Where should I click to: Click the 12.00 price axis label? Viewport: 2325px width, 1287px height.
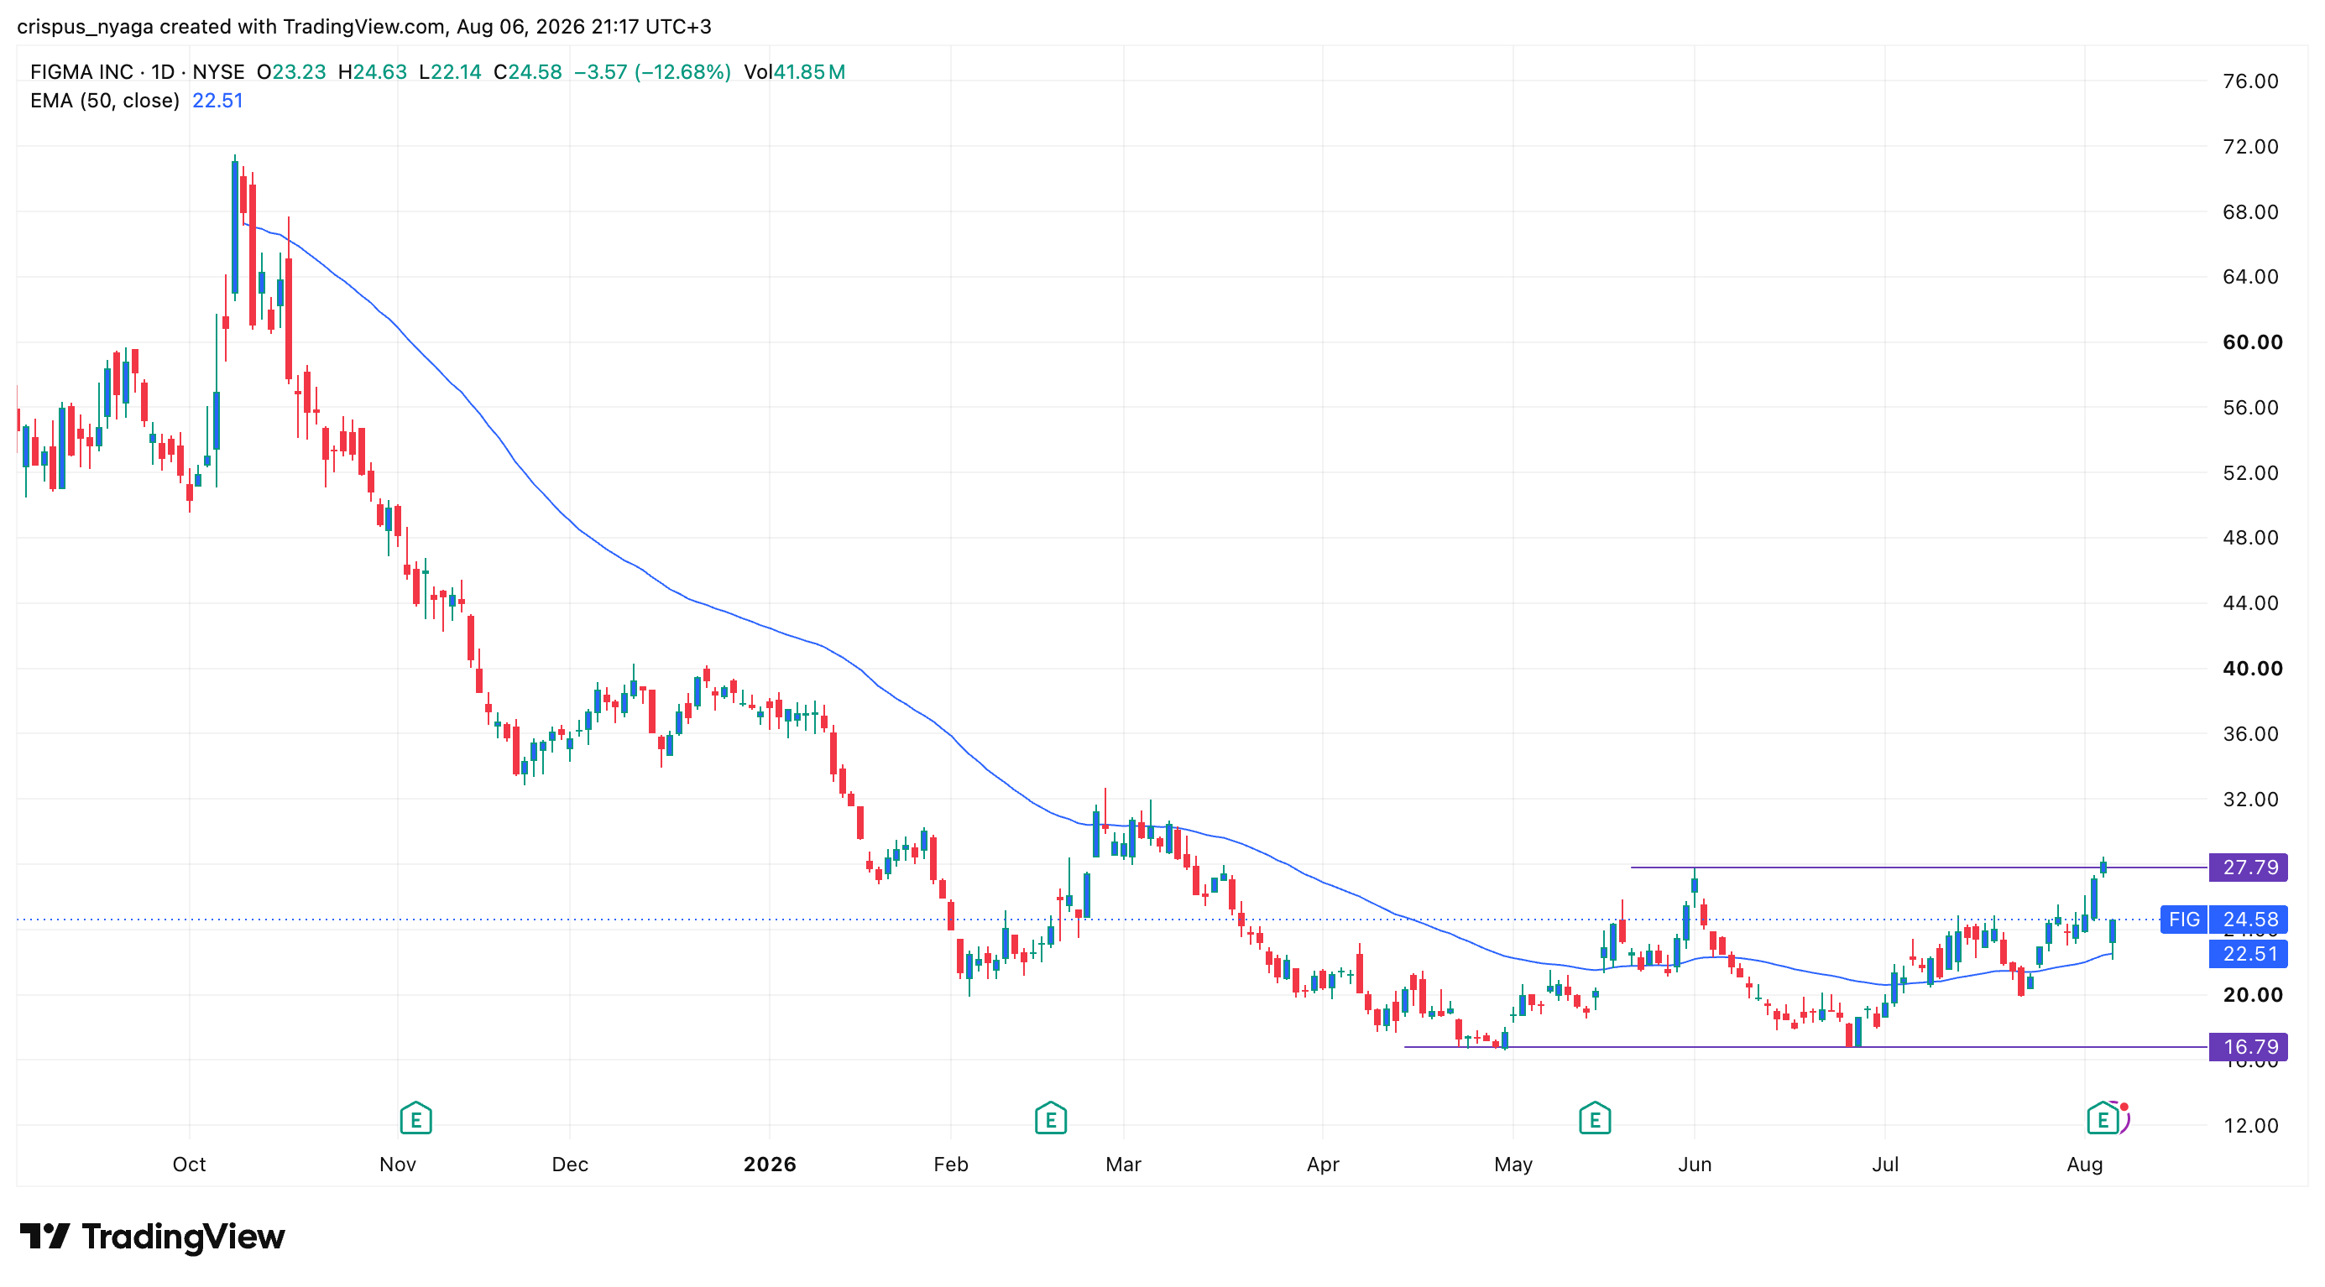coord(2250,1126)
